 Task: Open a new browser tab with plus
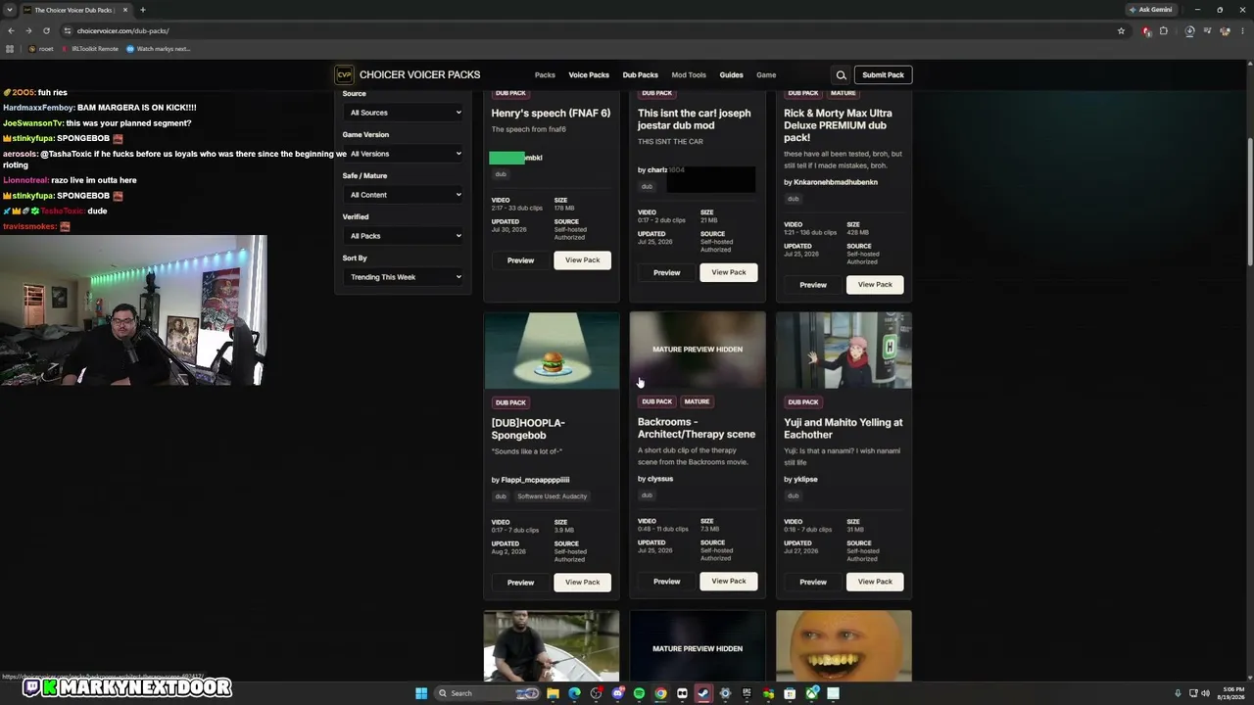tap(142, 10)
